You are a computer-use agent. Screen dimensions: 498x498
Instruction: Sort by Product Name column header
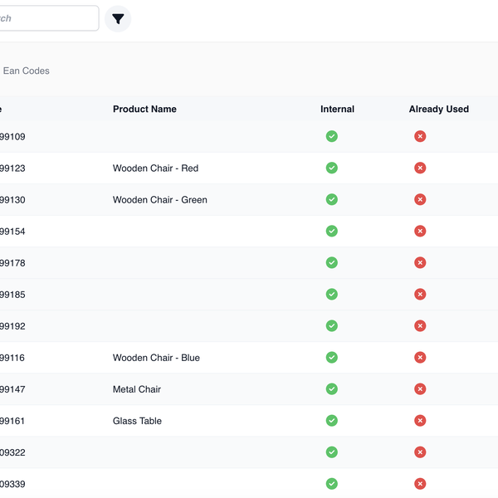click(144, 110)
